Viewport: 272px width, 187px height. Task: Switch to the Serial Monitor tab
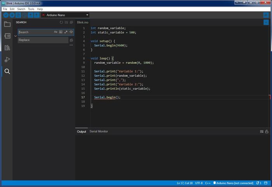coord(99,132)
